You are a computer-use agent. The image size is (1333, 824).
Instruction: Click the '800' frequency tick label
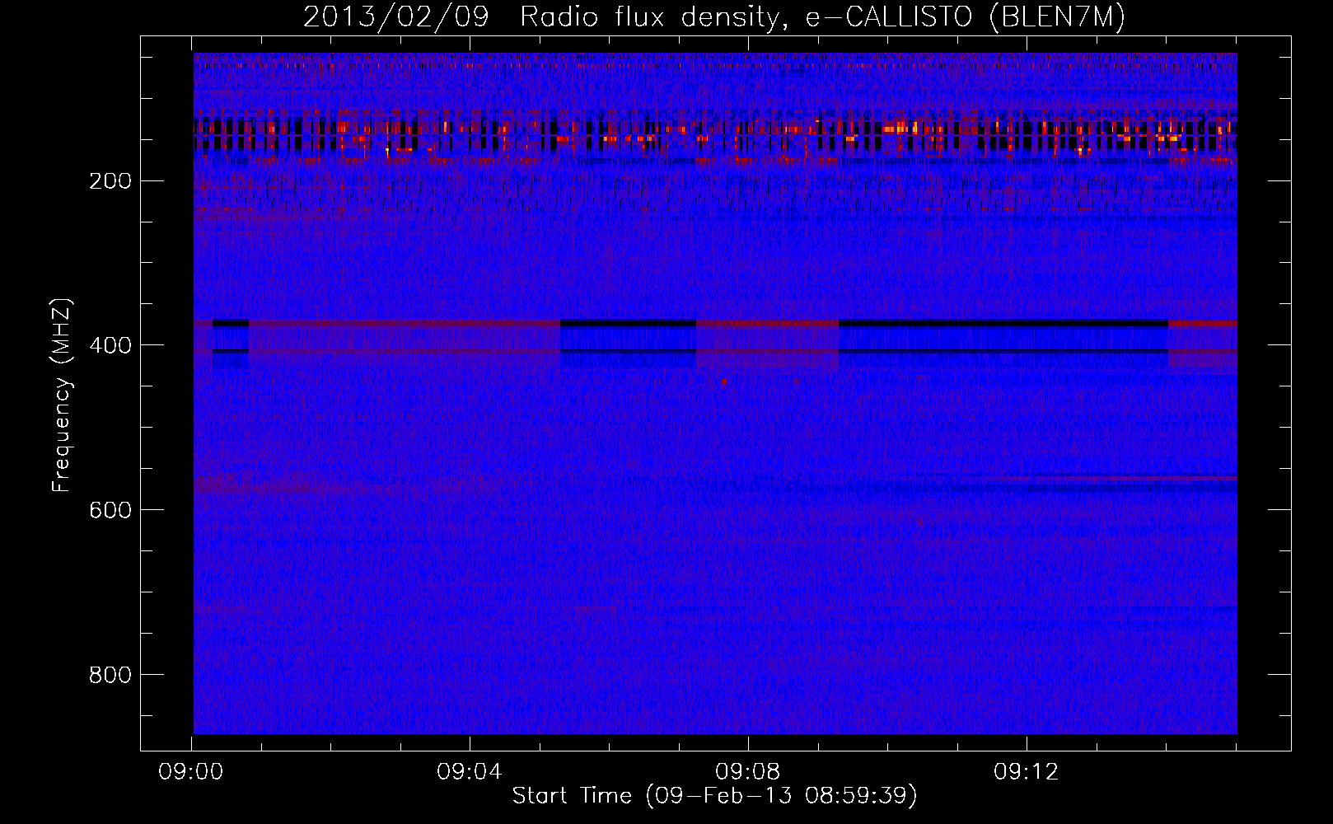110,675
